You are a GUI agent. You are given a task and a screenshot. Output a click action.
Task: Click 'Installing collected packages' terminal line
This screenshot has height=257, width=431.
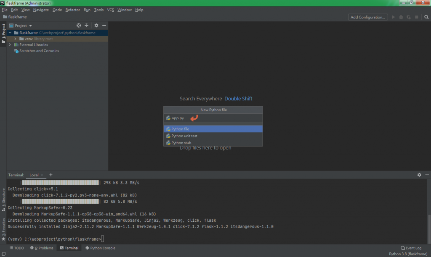coord(112,220)
